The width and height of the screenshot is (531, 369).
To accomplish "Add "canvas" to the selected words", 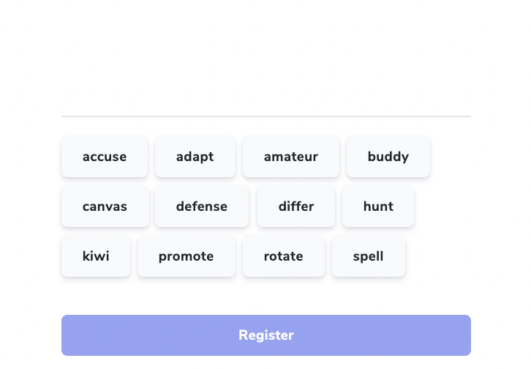I will tap(105, 206).
